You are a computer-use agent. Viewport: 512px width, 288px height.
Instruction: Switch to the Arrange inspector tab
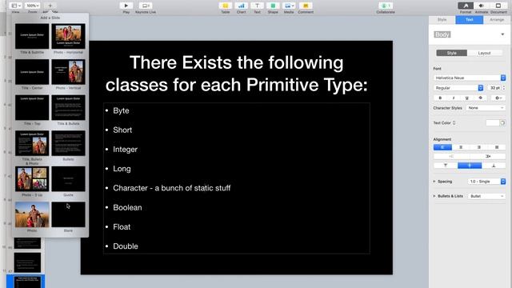pos(497,19)
